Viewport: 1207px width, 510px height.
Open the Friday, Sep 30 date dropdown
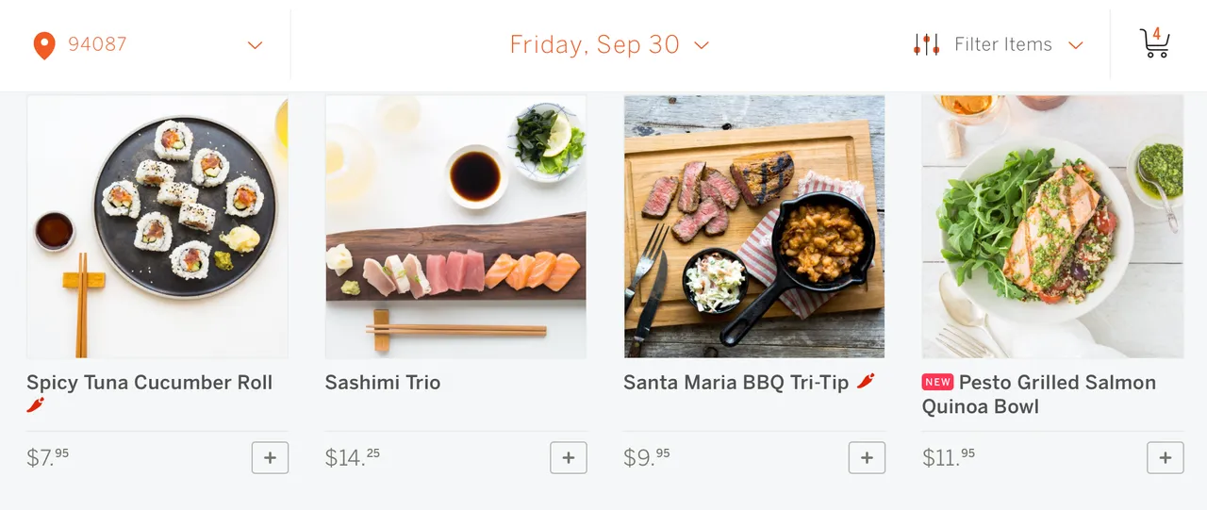pos(609,44)
